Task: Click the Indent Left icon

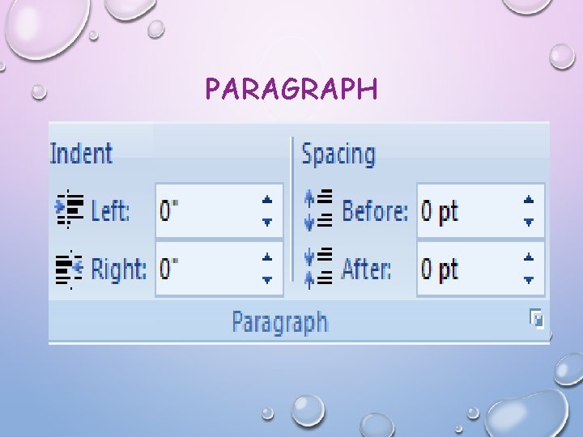Action: [x=68, y=210]
